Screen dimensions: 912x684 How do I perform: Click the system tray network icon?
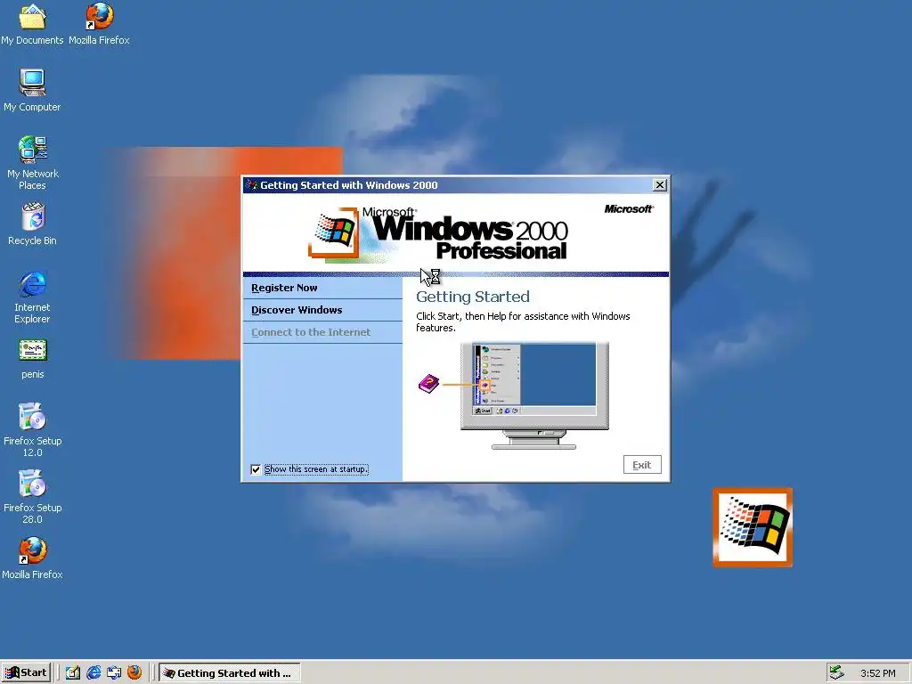[x=837, y=672]
